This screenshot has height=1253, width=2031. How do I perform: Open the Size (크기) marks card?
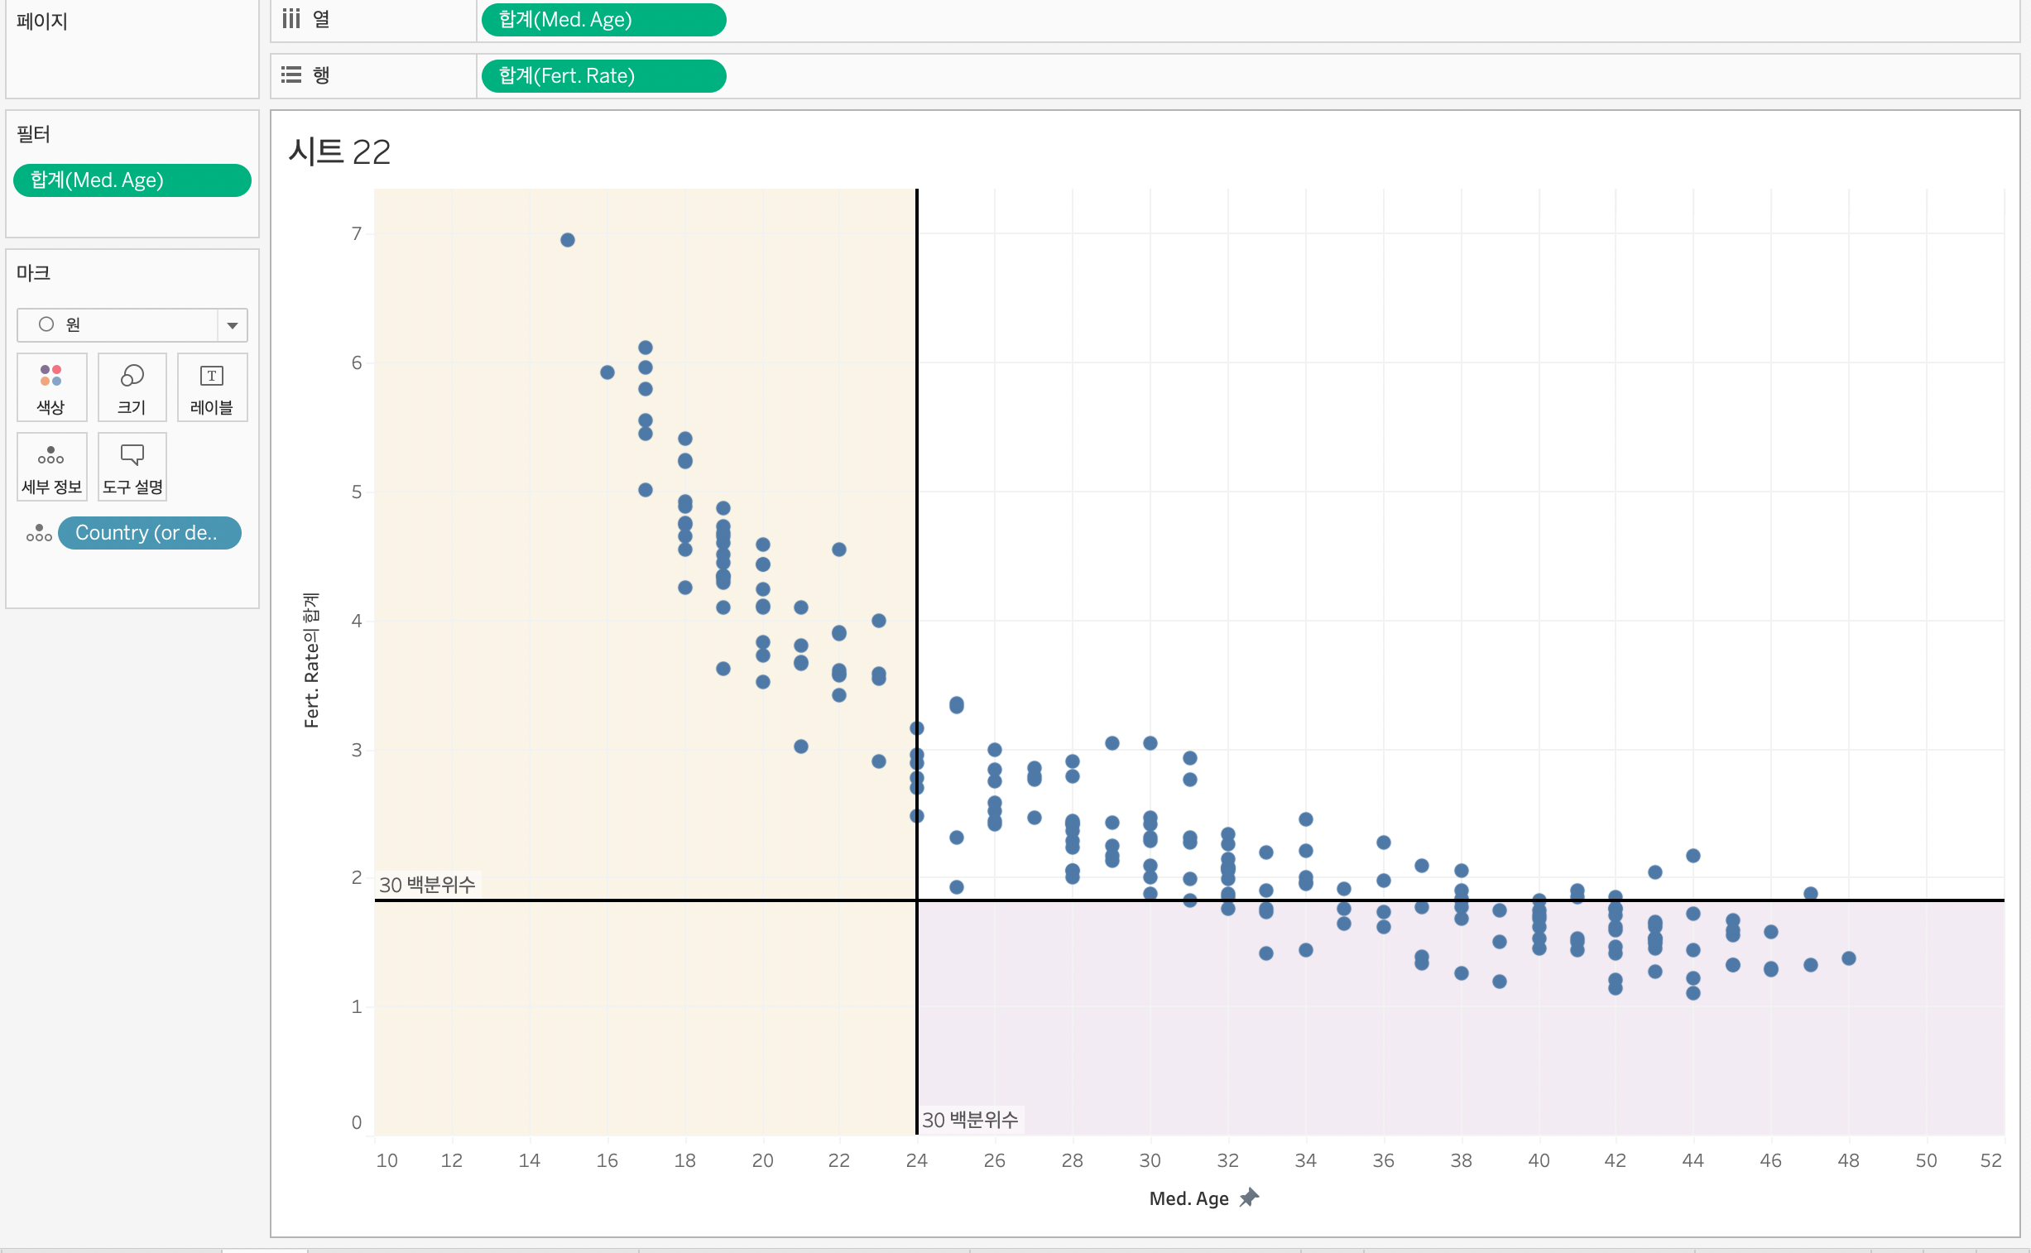click(x=132, y=387)
